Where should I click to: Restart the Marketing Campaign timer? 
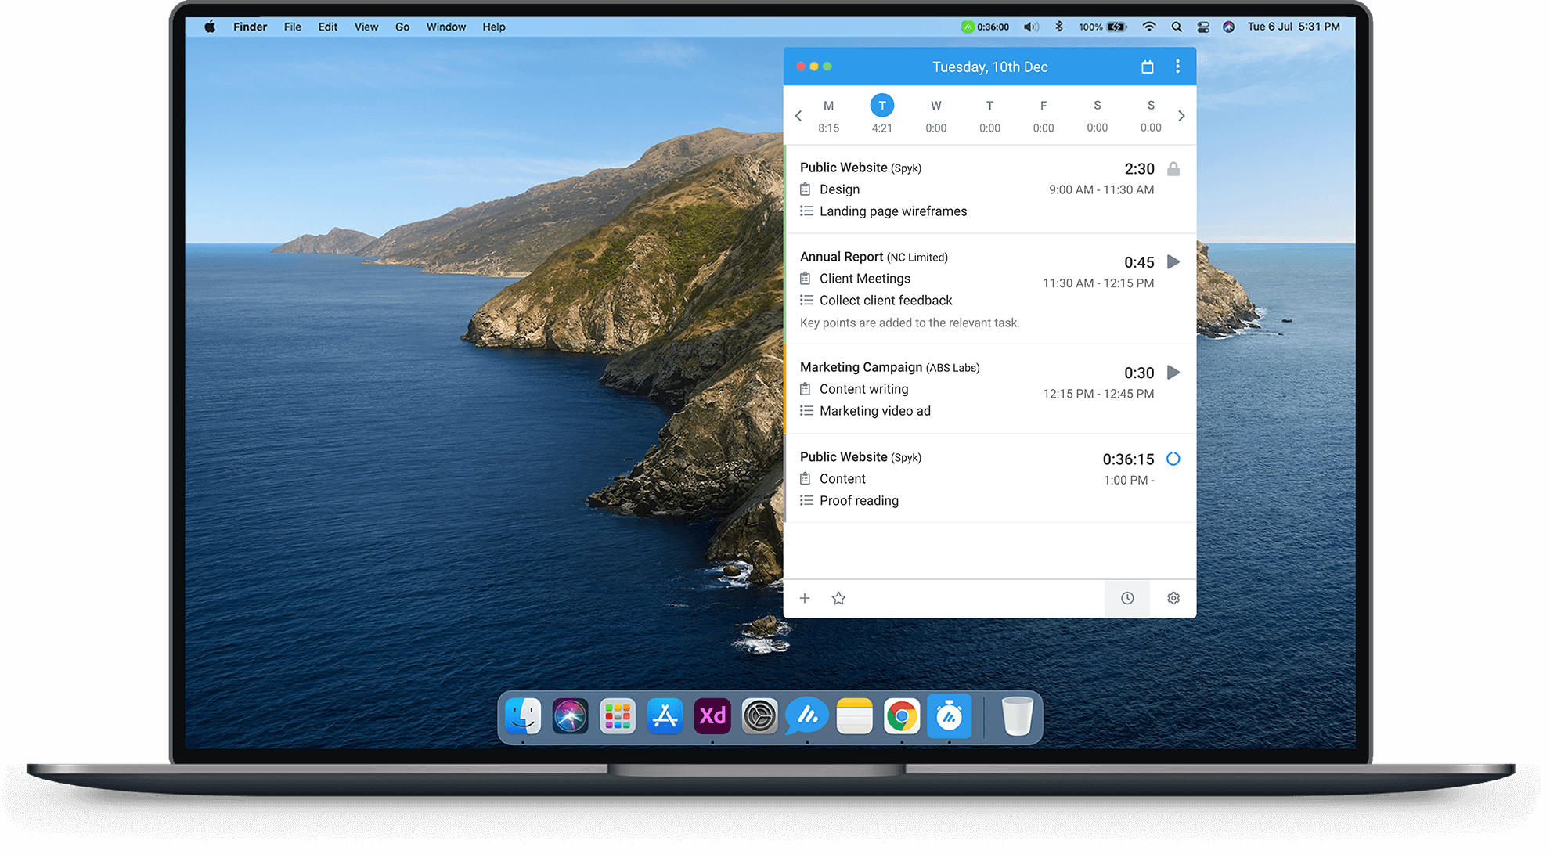(1173, 373)
